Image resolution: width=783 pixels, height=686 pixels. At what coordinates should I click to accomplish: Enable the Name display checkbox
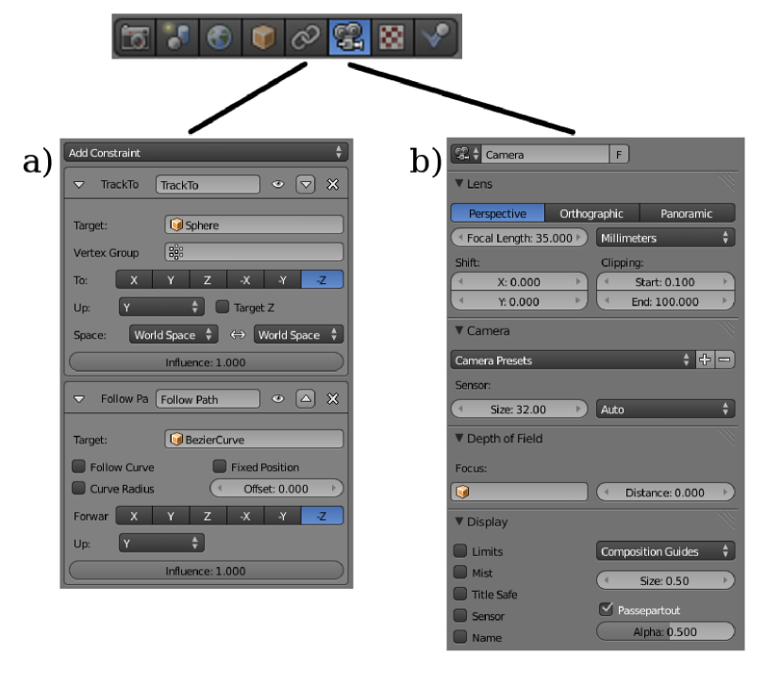click(460, 637)
